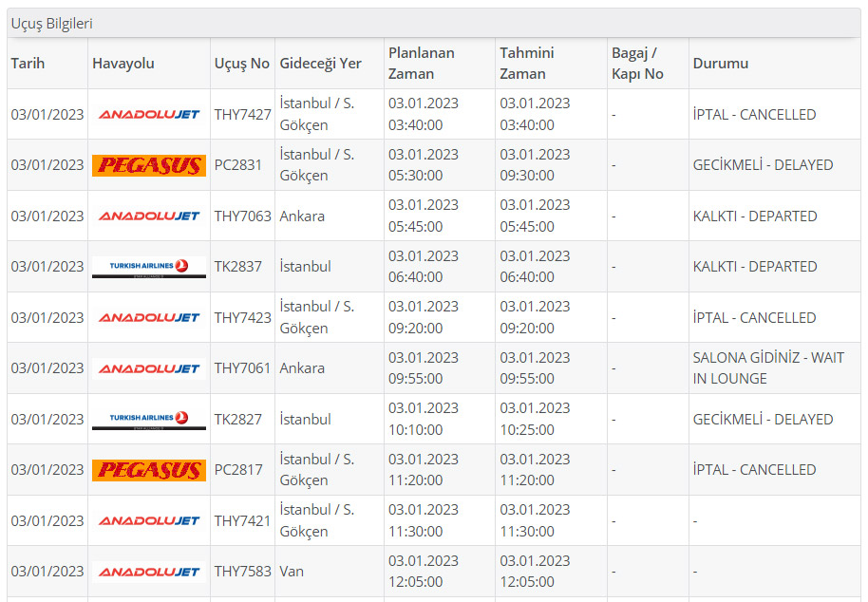Click the Uçuş Bilgileri panel title
Screen dimensions: 868x602
[x=52, y=24]
